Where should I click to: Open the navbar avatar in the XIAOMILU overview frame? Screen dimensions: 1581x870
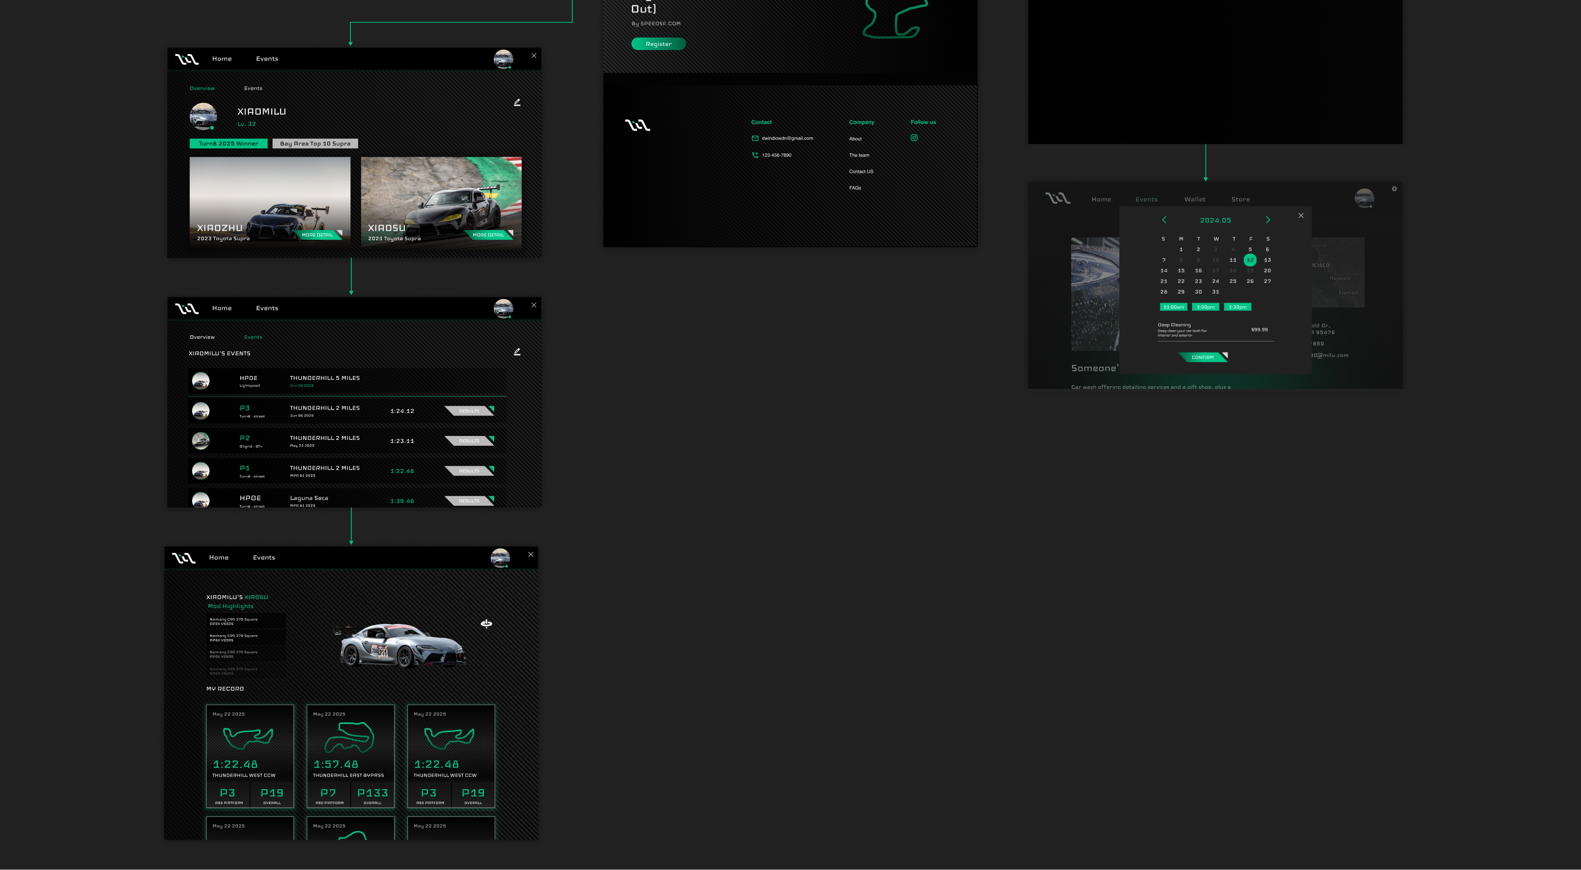[x=503, y=59]
